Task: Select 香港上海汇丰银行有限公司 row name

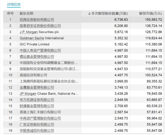Action: [40, 112]
